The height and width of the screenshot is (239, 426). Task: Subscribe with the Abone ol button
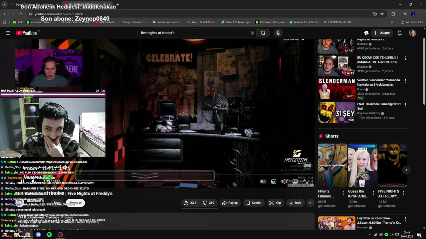point(75,203)
